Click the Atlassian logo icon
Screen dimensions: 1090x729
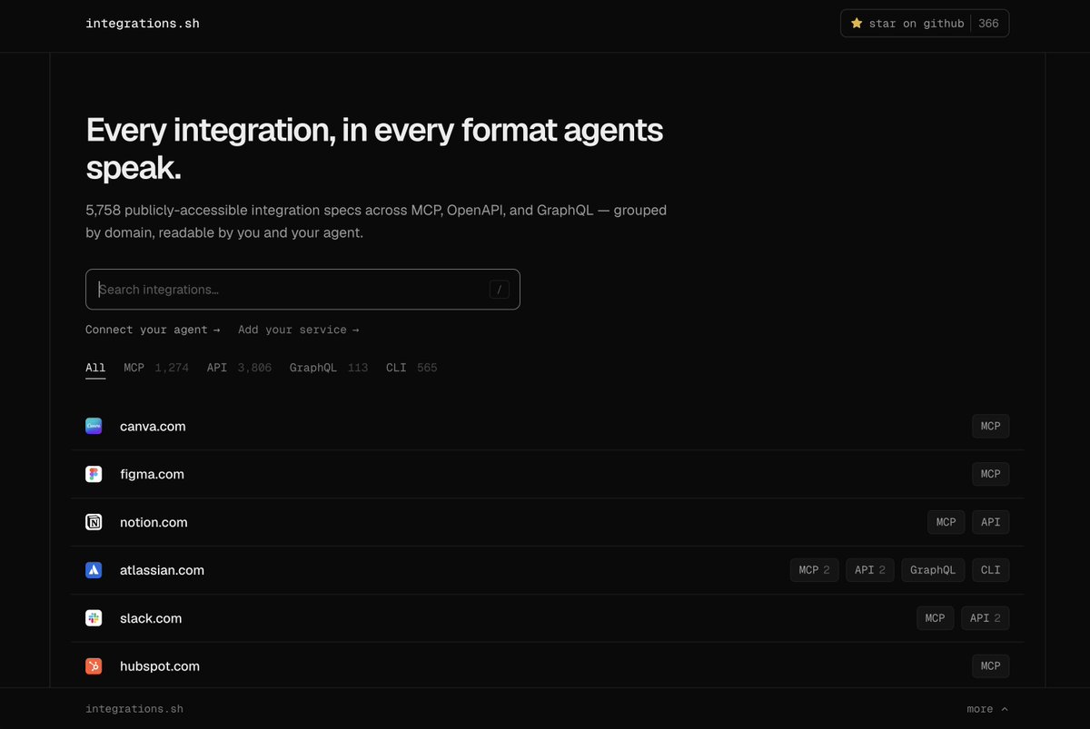(x=94, y=570)
